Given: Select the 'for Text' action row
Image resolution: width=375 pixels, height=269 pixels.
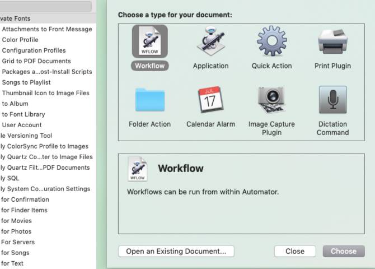Looking at the screenshot, I should tap(48, 263).
